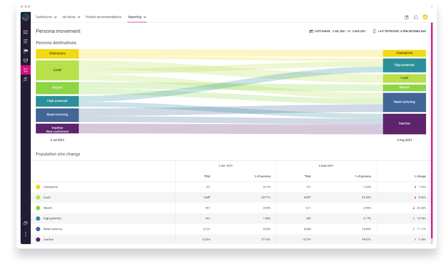
Task: Open the three-dot more menu in sidebar
Action: pyautogui.click(x=26, y=234)
